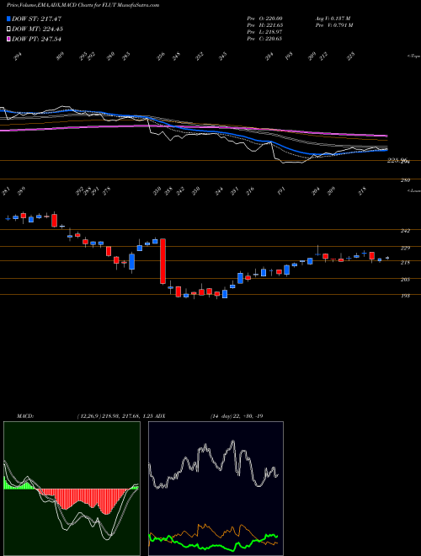Click the 203 price axis label

405,280
